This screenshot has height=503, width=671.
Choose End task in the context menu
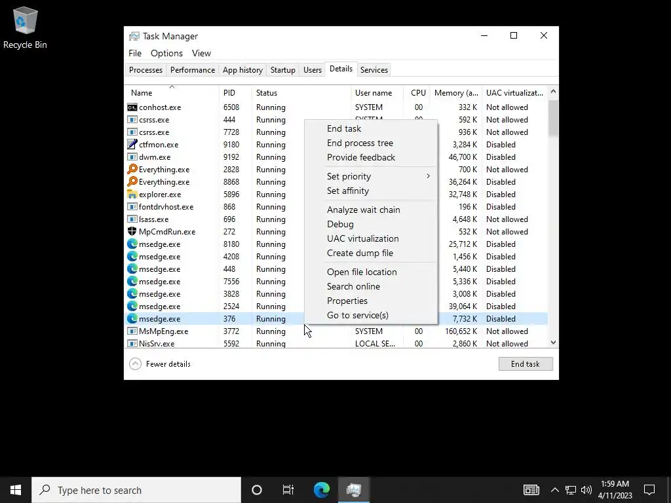pyautogui.click(x=371, y=128)
